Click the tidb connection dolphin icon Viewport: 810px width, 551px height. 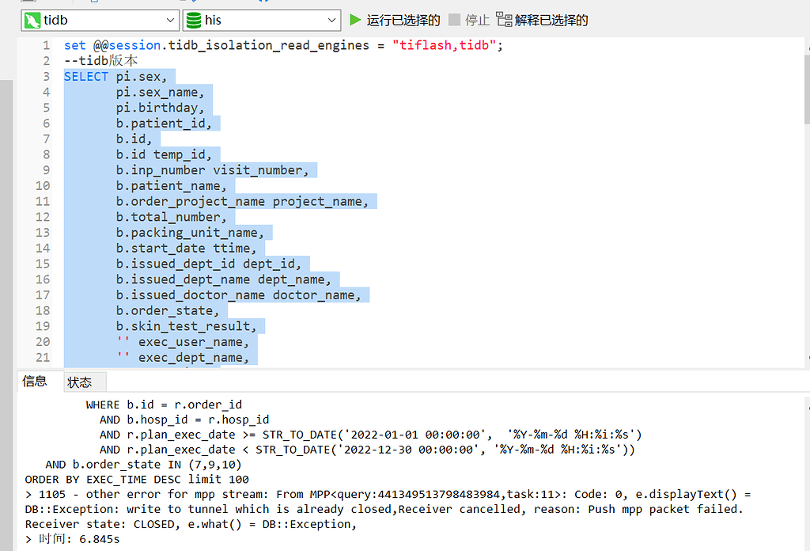32,21
